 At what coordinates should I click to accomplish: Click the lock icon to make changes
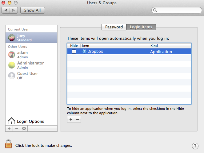pos(9,144)
